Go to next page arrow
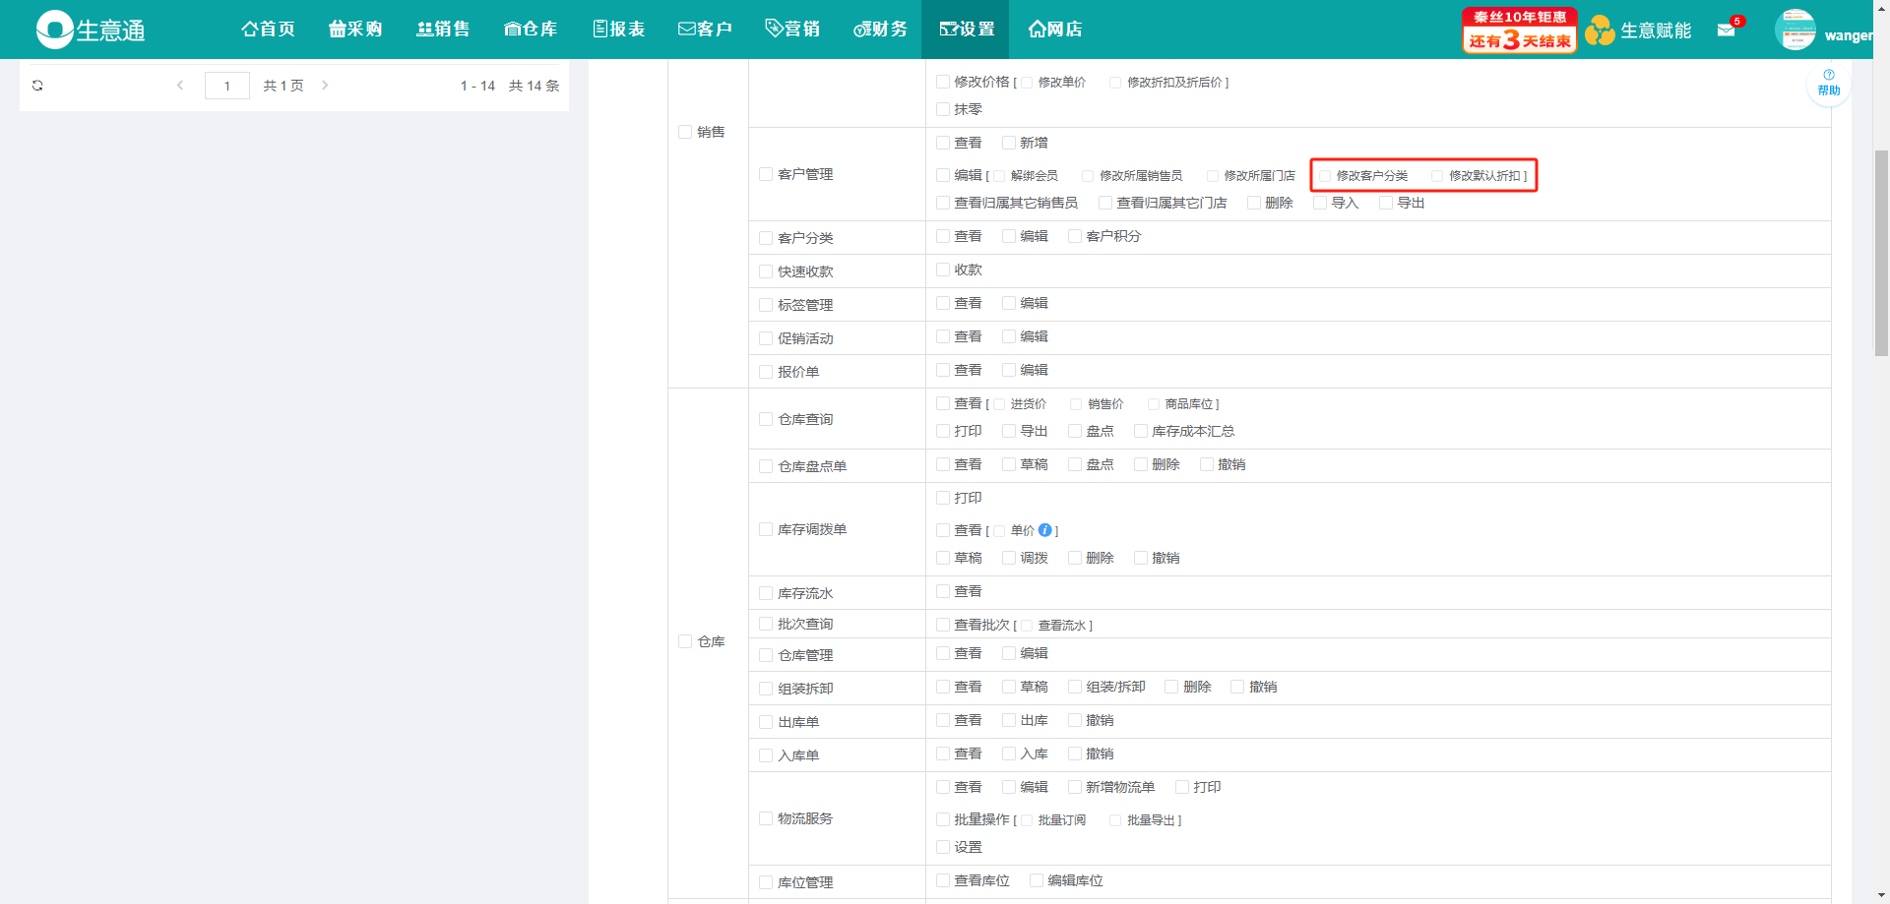The height and width of the screenshot is (904, 1890). [x=325, y=86]
